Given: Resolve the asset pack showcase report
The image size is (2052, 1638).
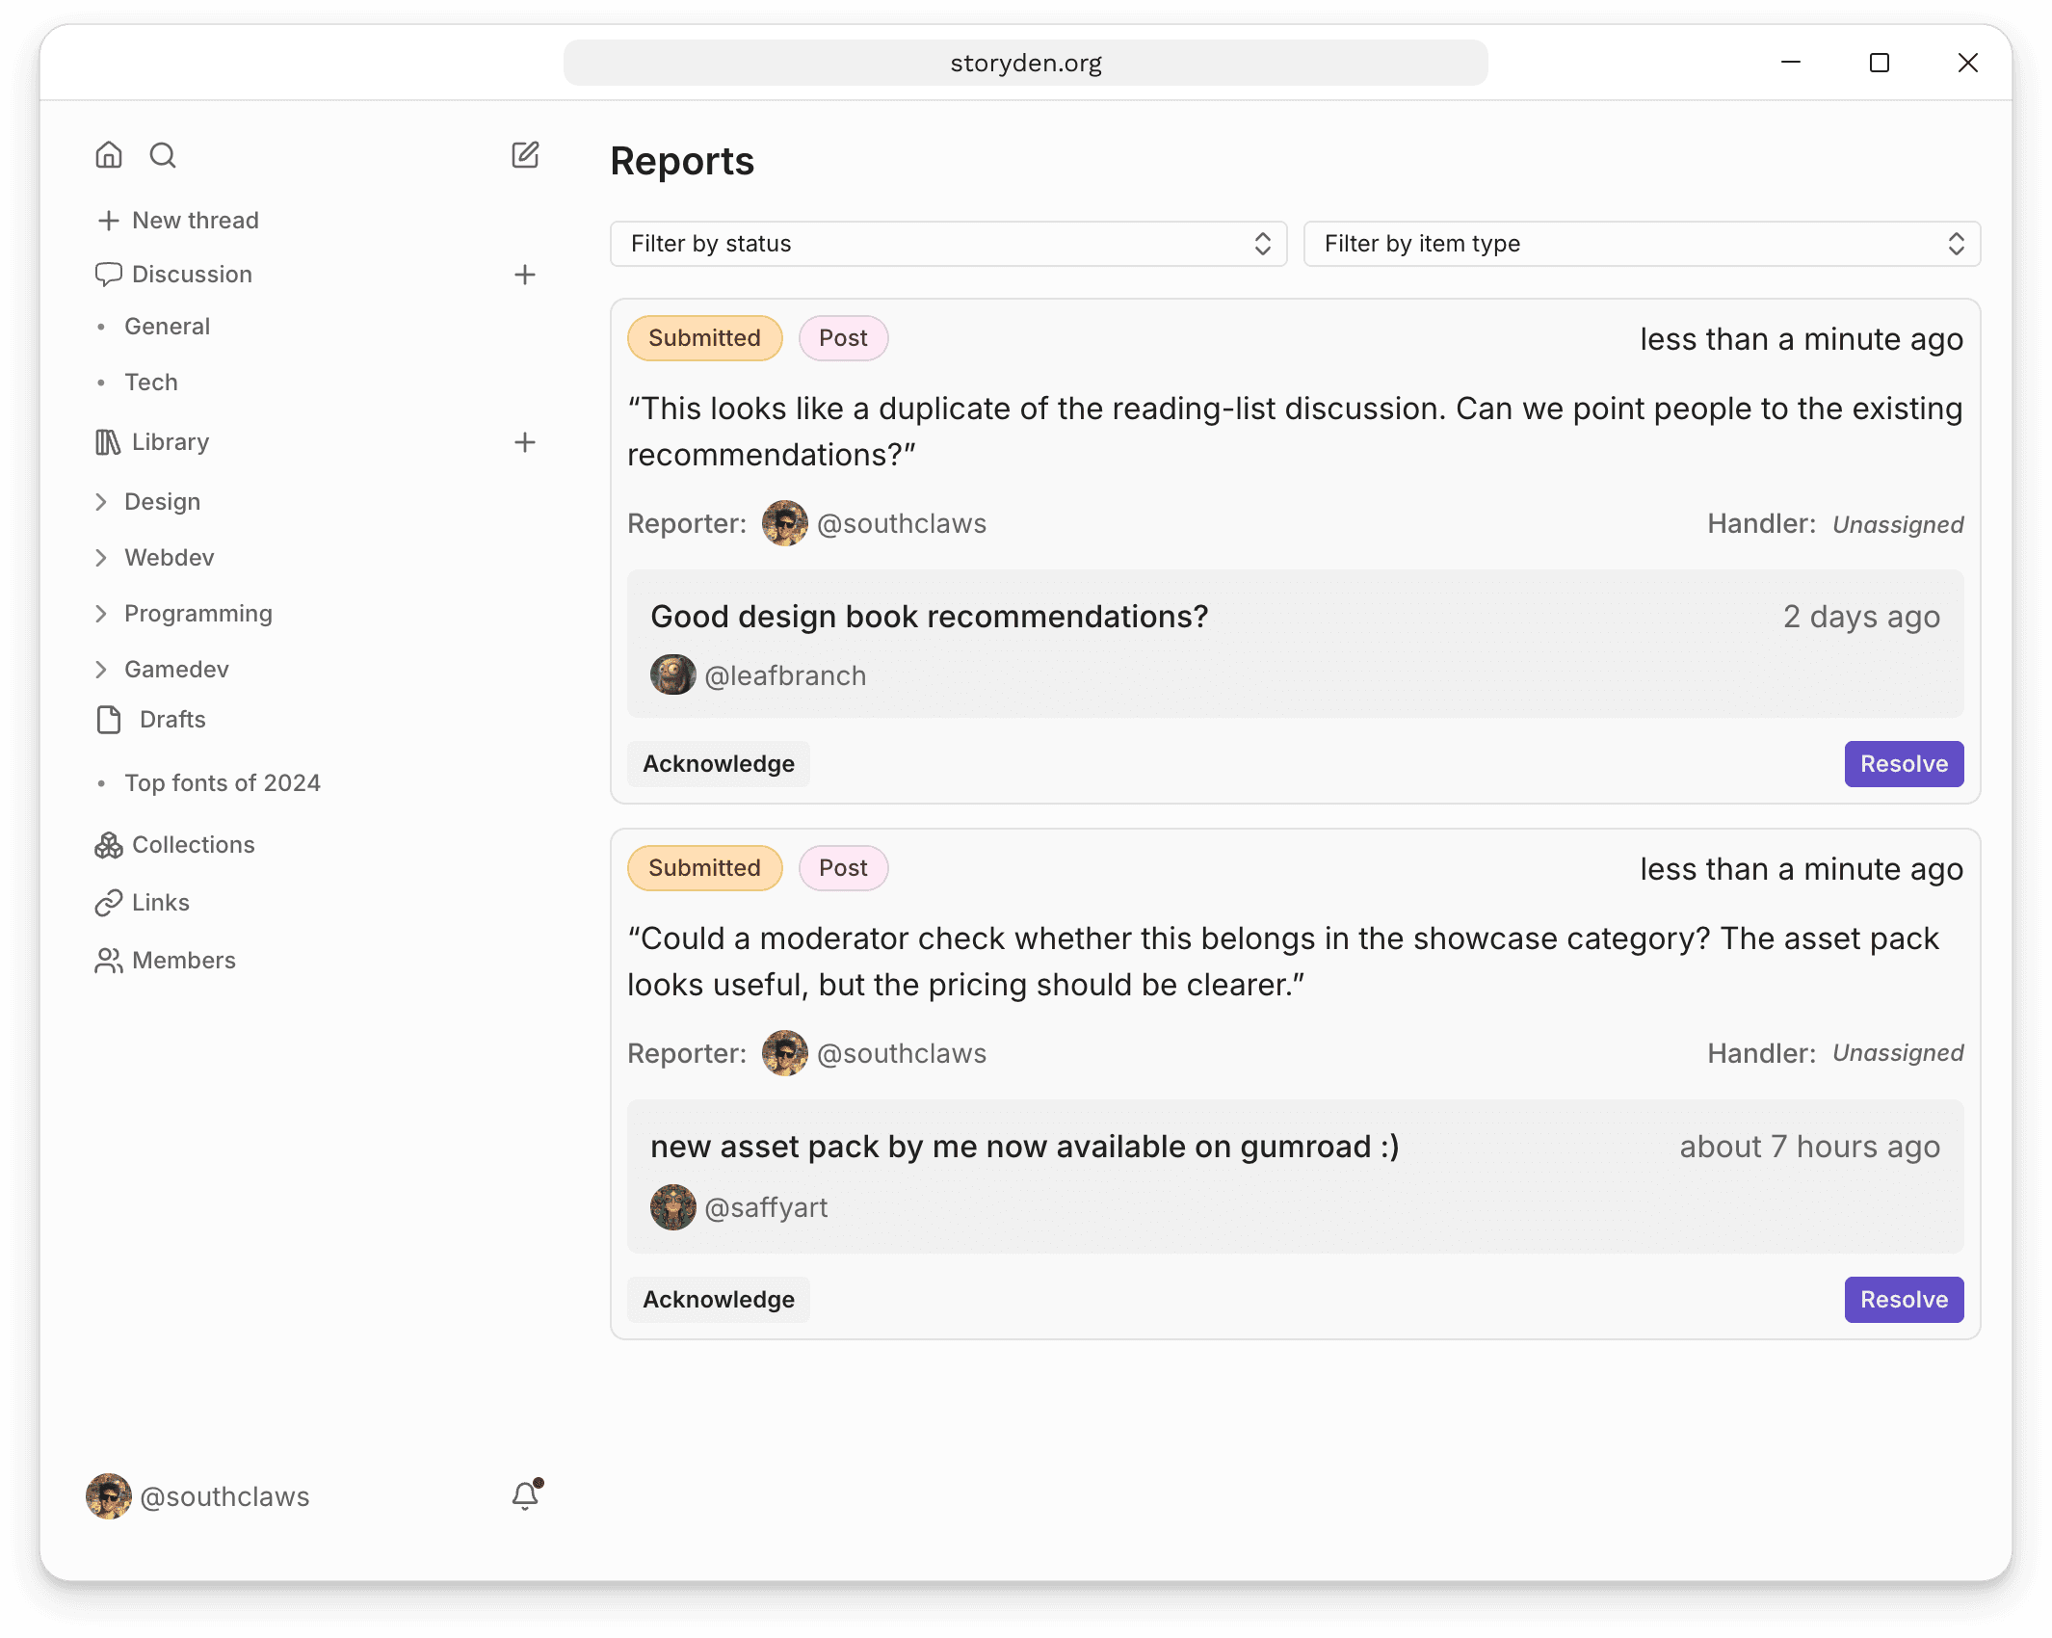Looking at the screenshot, I should 1904,1300.
